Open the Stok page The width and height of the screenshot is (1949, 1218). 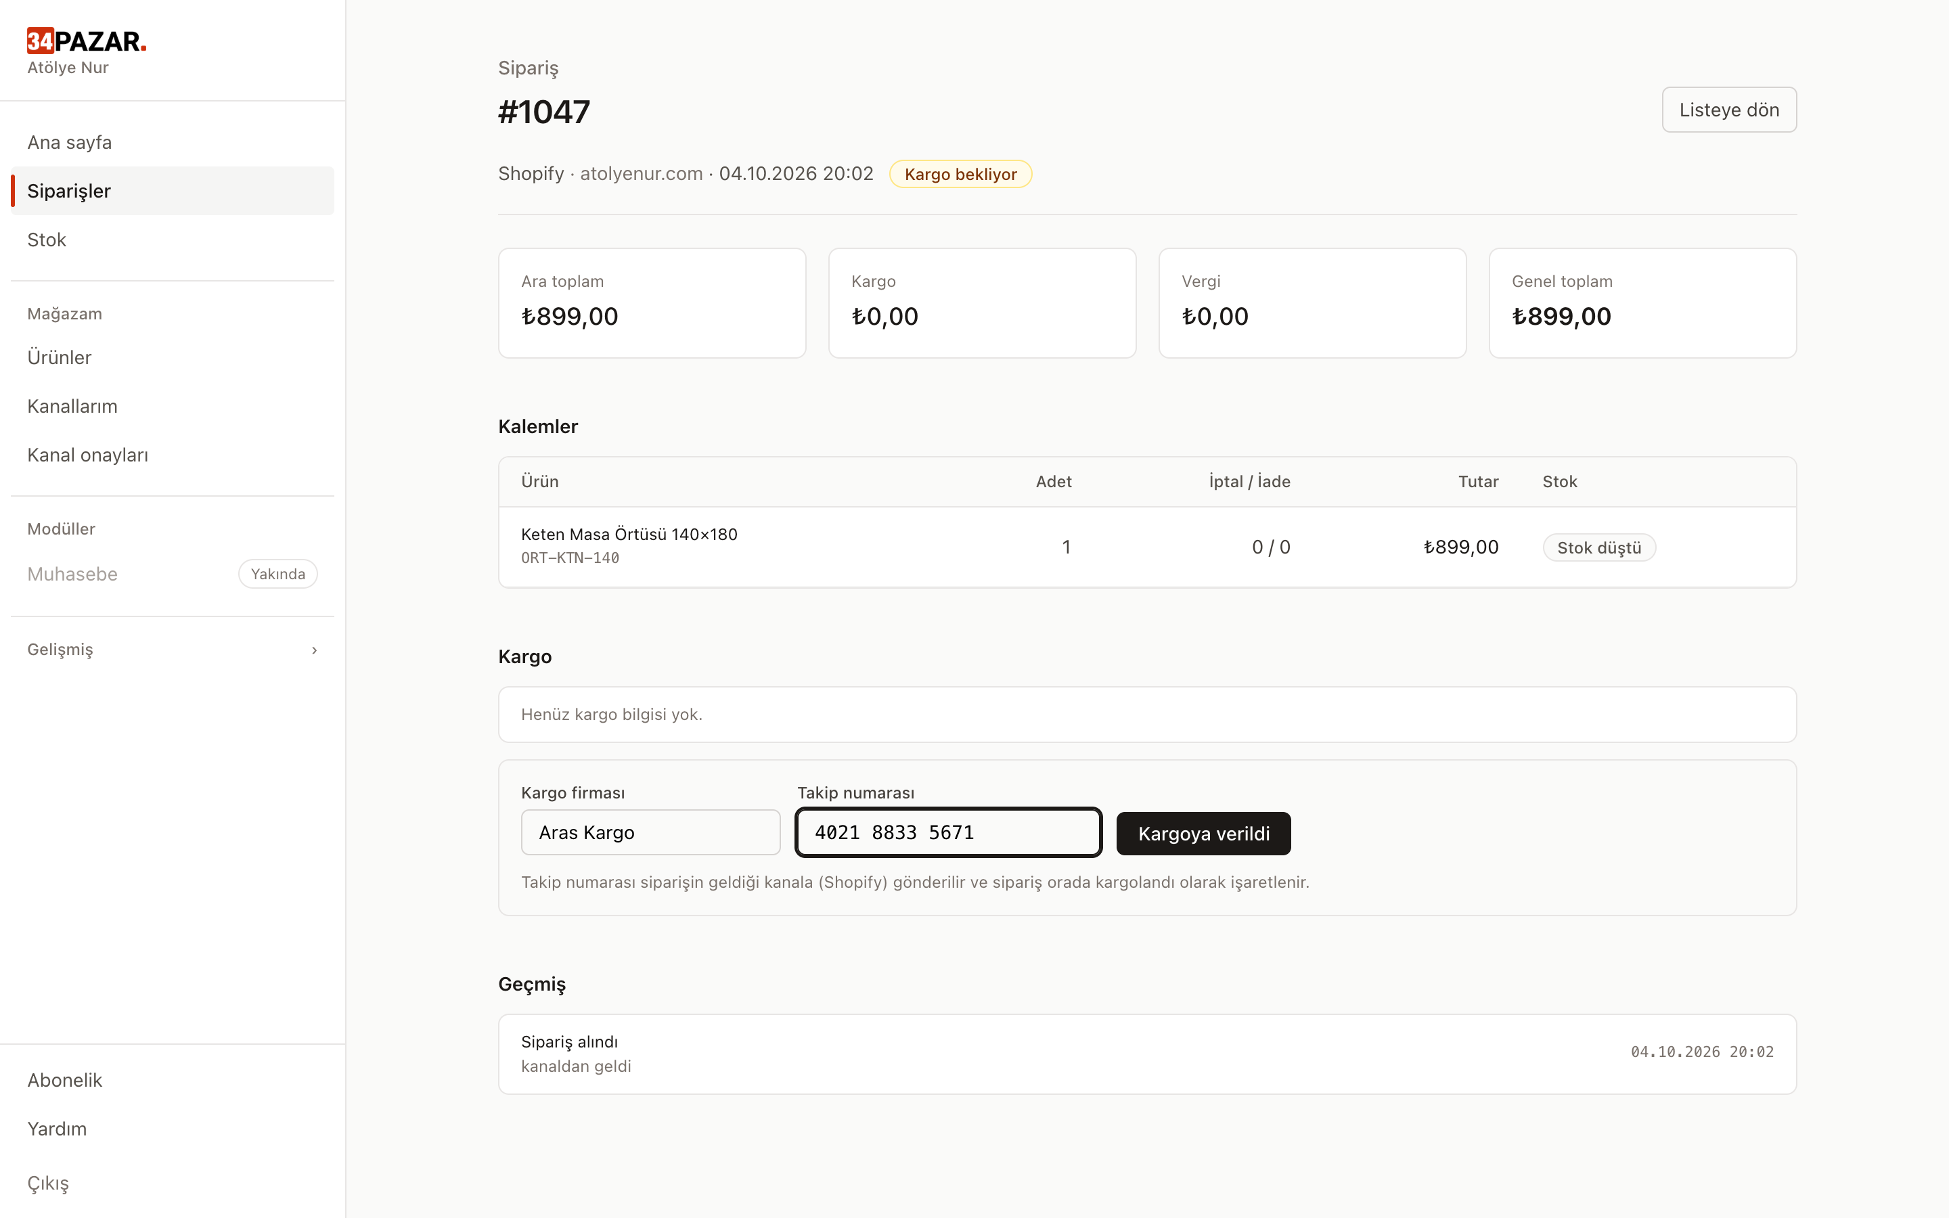point(173,240)
